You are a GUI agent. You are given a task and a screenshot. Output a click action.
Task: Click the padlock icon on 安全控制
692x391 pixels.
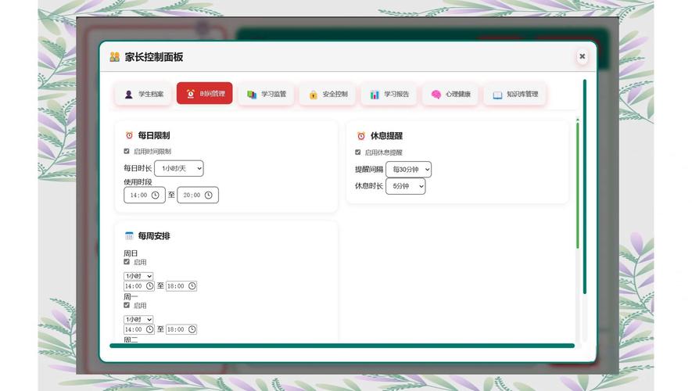[313, 95]
